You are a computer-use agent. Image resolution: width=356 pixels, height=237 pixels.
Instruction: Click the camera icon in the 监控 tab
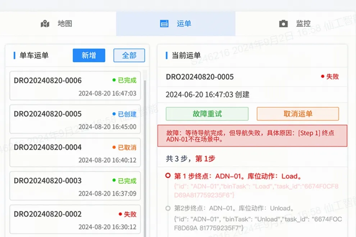click(283, 24)
